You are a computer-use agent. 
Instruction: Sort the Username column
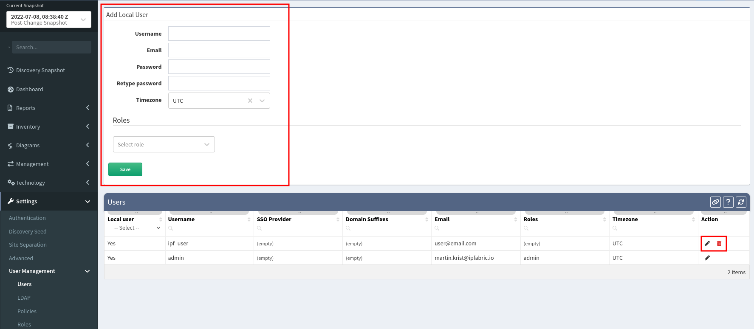[249, 219]
